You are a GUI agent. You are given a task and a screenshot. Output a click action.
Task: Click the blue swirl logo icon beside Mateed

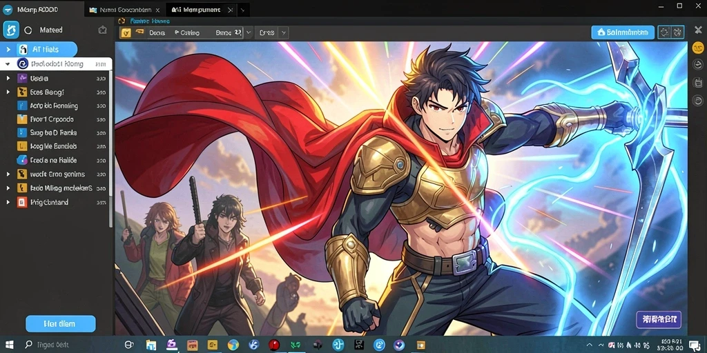pyautogui.click(x=11, y=30)
